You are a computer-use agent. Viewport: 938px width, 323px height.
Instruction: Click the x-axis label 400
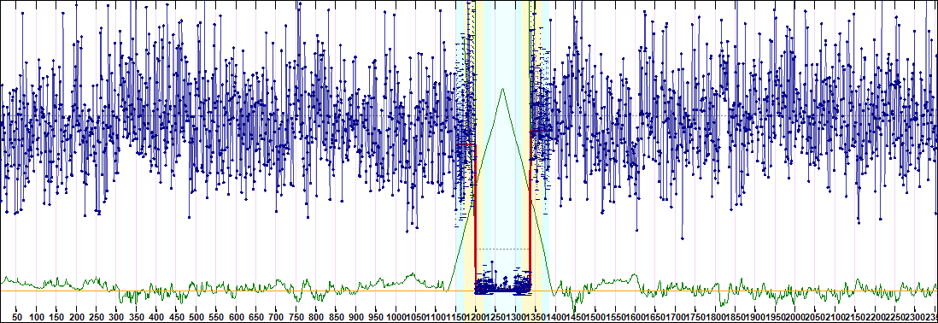[x=156, y=317]
